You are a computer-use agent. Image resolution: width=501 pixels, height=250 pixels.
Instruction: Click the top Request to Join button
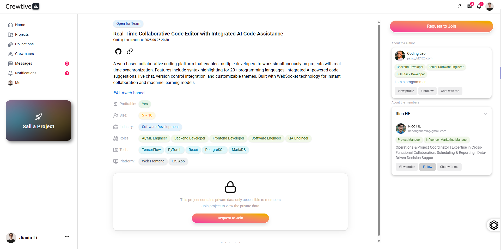click(x=441, y=26)
